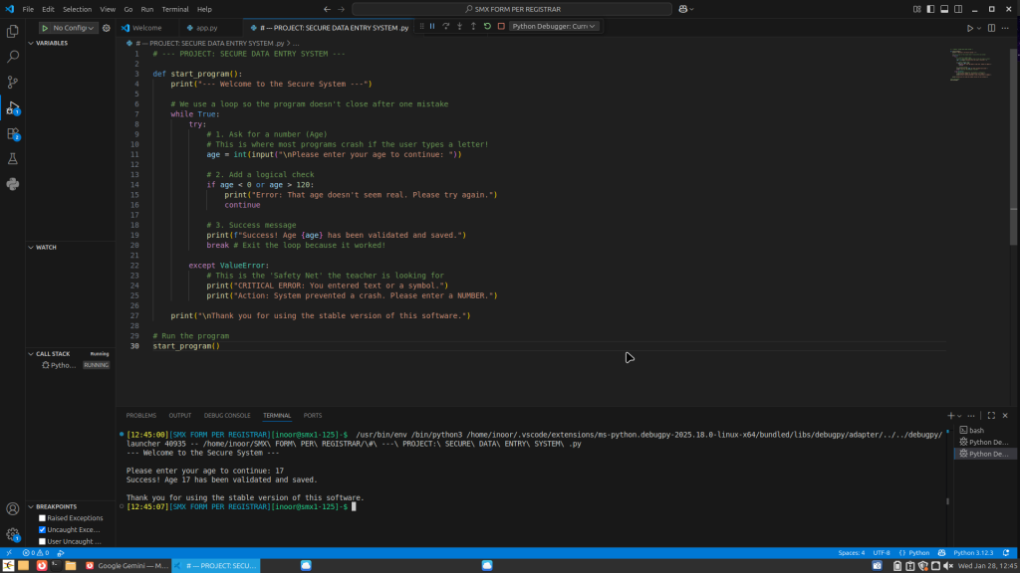Image resolution: width=1020 pixels, height=573 pixels.
Task: Toggle the Raised Exceptions breakpoint checkbox
Action: point(42,518)
